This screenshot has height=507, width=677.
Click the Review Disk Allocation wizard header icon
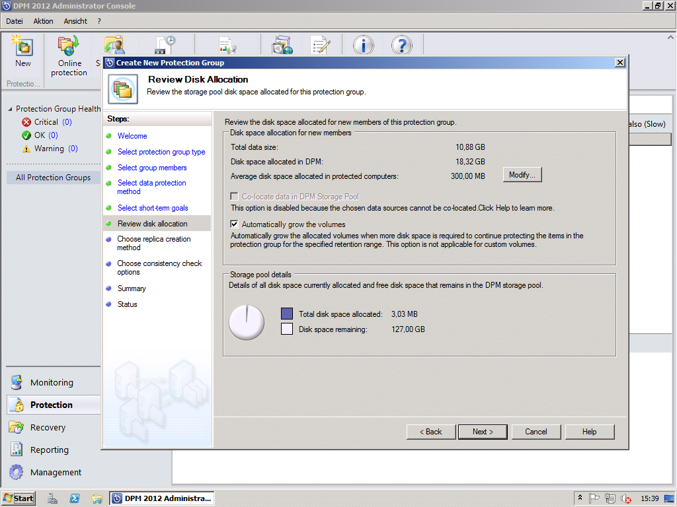pyautogui.click(x=122, y=89)
